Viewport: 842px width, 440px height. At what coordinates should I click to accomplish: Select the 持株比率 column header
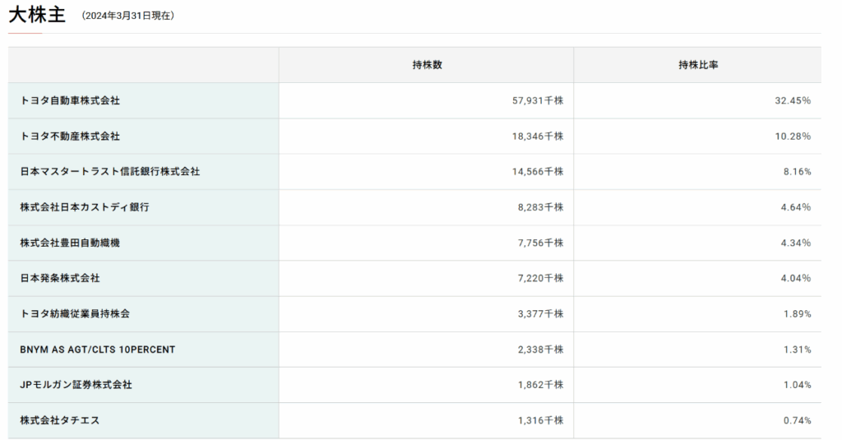698,65
